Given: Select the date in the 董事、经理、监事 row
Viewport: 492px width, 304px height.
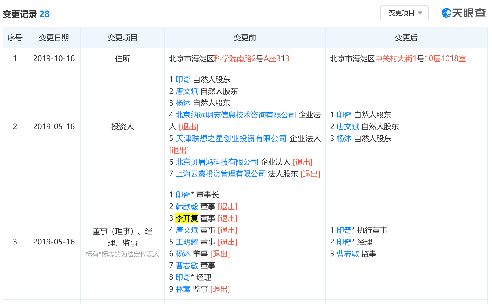Looking at the screenshot, I should (x=54, y=242).
